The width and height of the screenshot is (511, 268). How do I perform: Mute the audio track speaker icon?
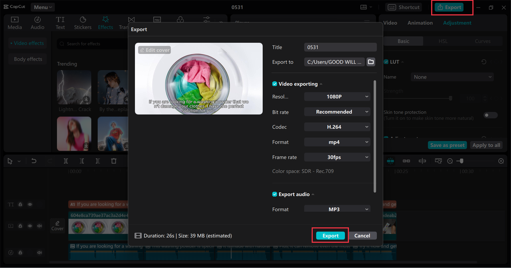coord(40,252)
